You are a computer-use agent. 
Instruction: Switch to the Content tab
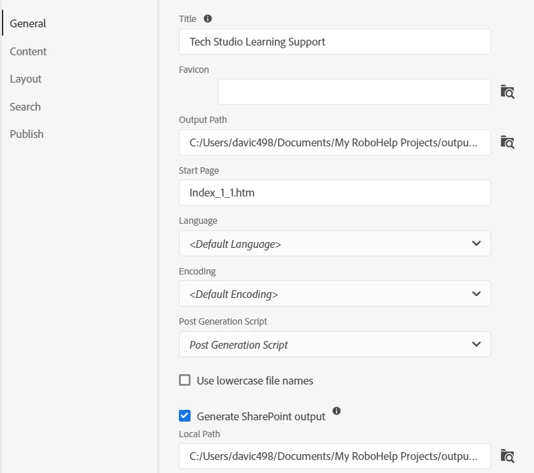pos(28,51)
